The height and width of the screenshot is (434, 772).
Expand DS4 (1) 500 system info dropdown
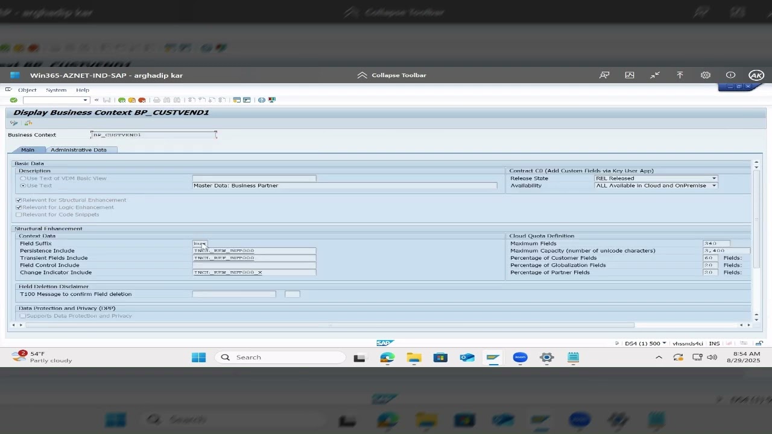664,343
